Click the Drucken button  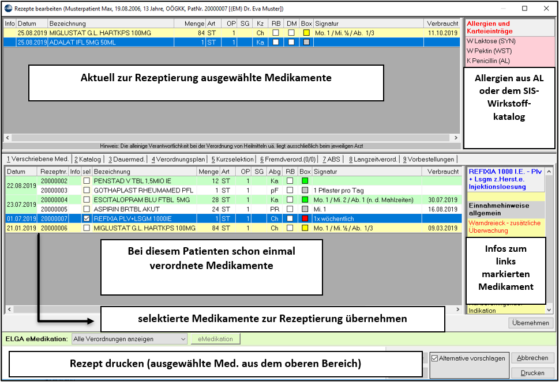click(532, 373)
